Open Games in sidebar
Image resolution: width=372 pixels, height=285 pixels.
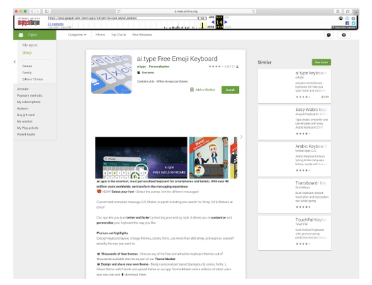click(x=27, y=66)
